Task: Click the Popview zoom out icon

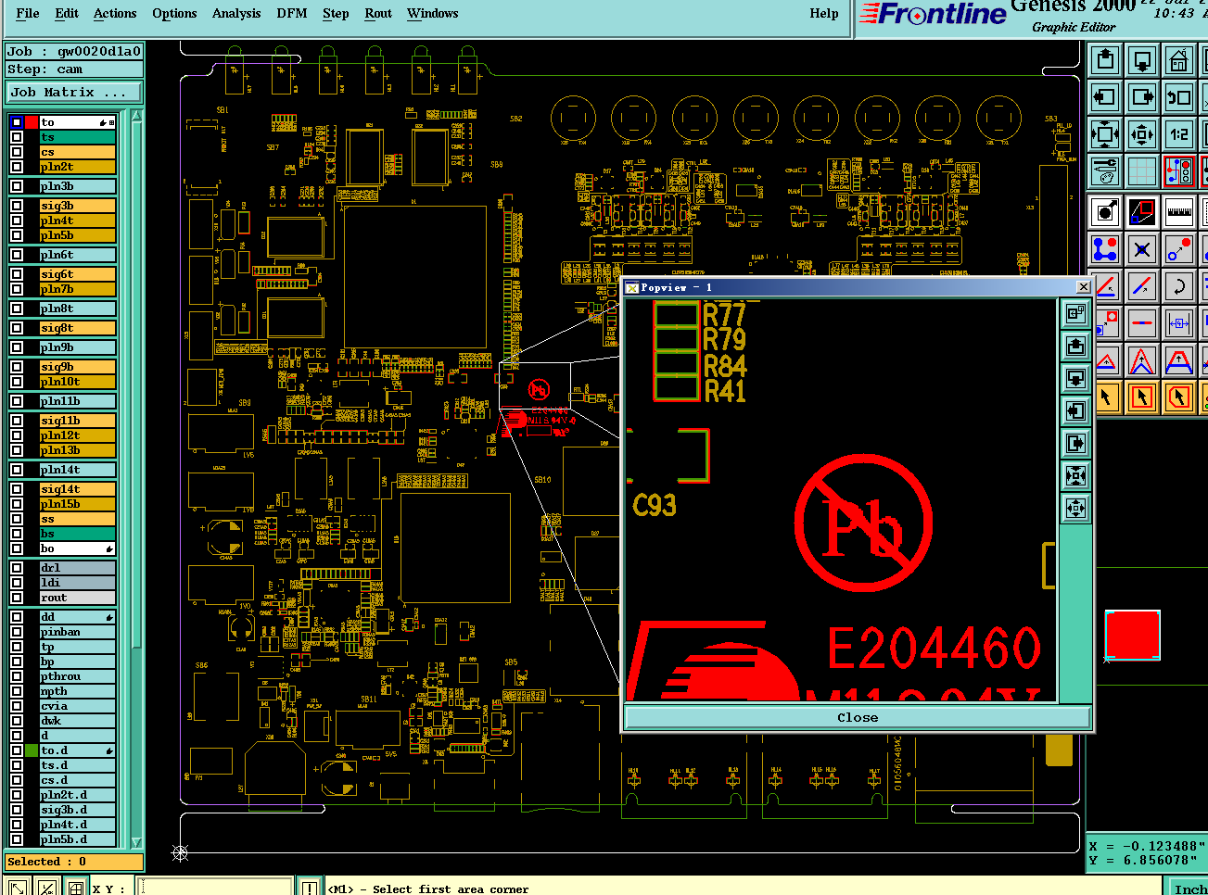Action: coord(1075,508)
